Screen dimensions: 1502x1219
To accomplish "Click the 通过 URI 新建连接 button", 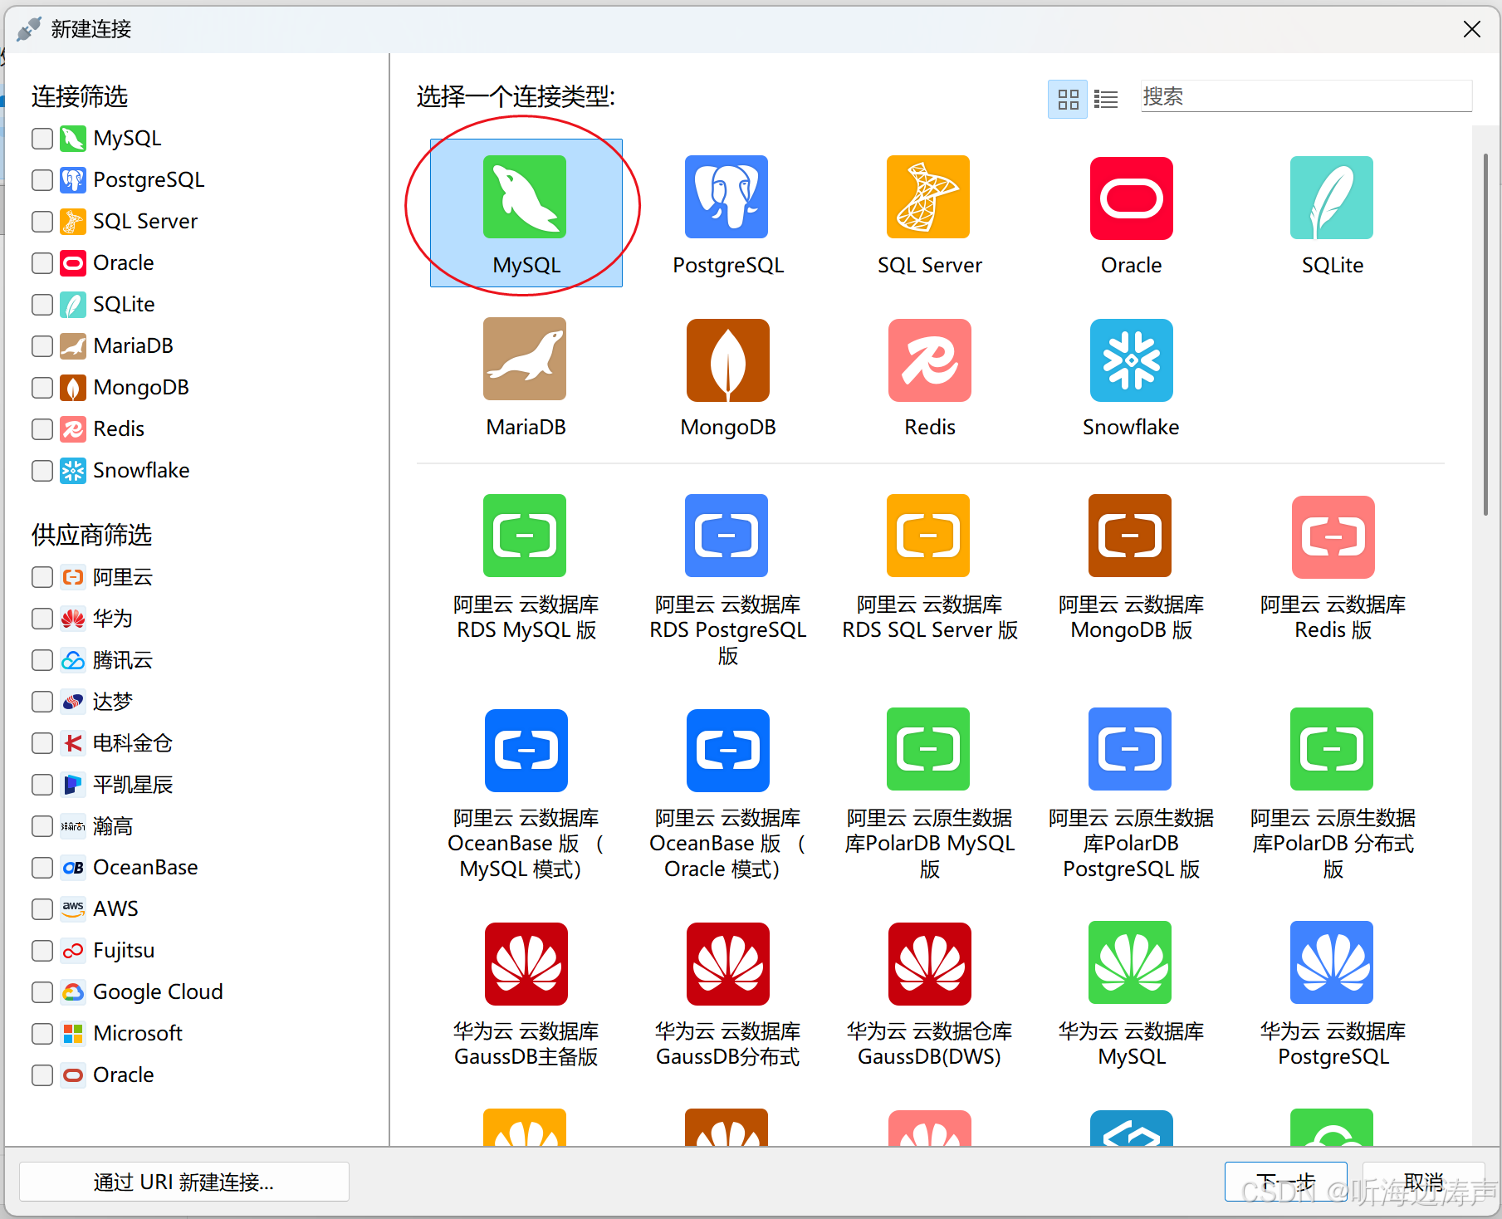I will pos(183,1182).
